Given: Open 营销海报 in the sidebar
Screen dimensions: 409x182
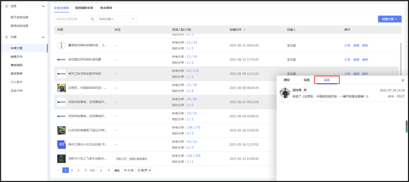Looking at the screenshot, I should [16, 65].
